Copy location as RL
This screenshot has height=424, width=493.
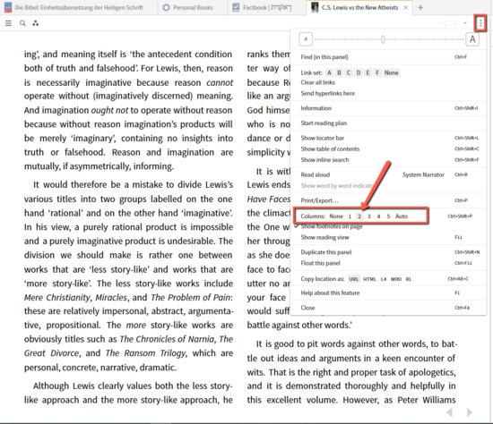(409, 279)
